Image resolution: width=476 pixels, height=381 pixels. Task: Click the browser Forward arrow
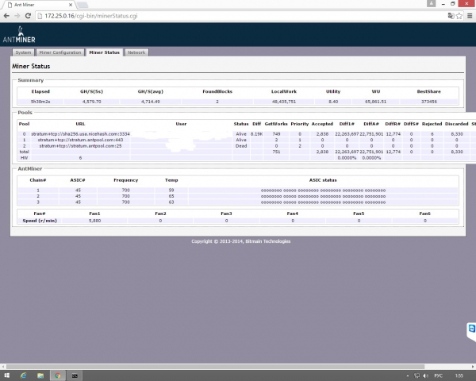pyautogui.click(x=17, y=16)
